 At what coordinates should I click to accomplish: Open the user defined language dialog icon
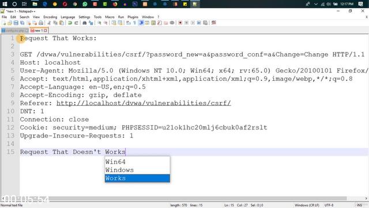[147, 23]
